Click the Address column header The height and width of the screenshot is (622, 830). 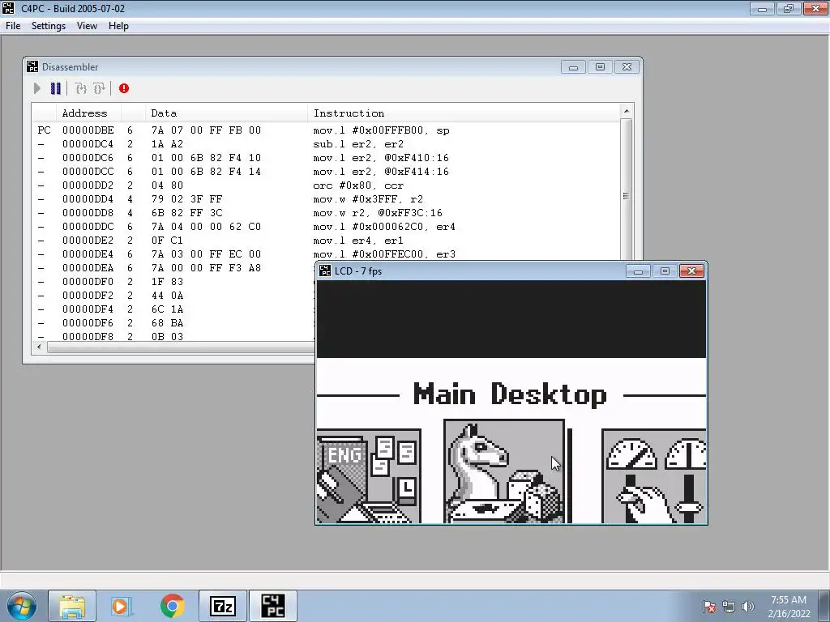(x=88, y=113)
